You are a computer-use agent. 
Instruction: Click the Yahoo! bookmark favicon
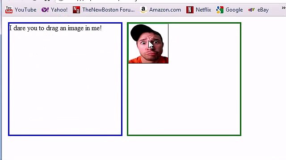[x=45, y=10]
